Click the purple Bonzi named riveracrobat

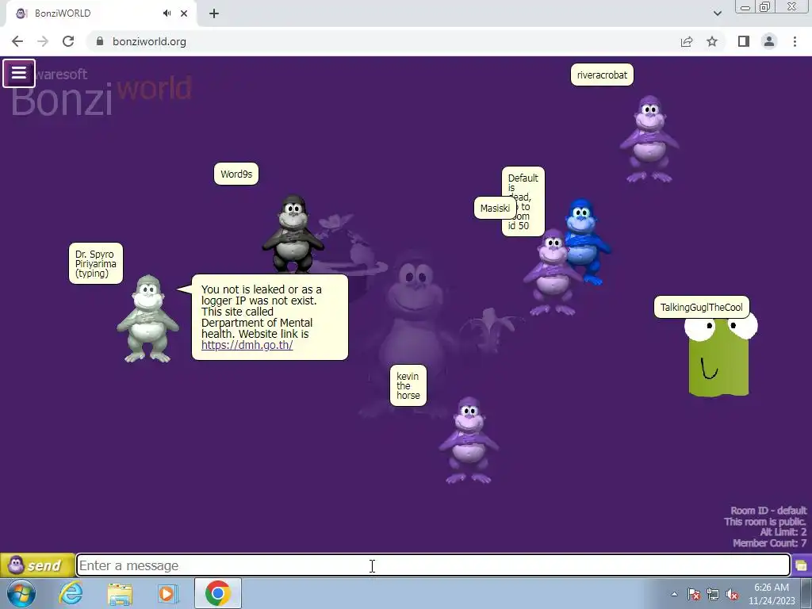(x=649, y=139)
